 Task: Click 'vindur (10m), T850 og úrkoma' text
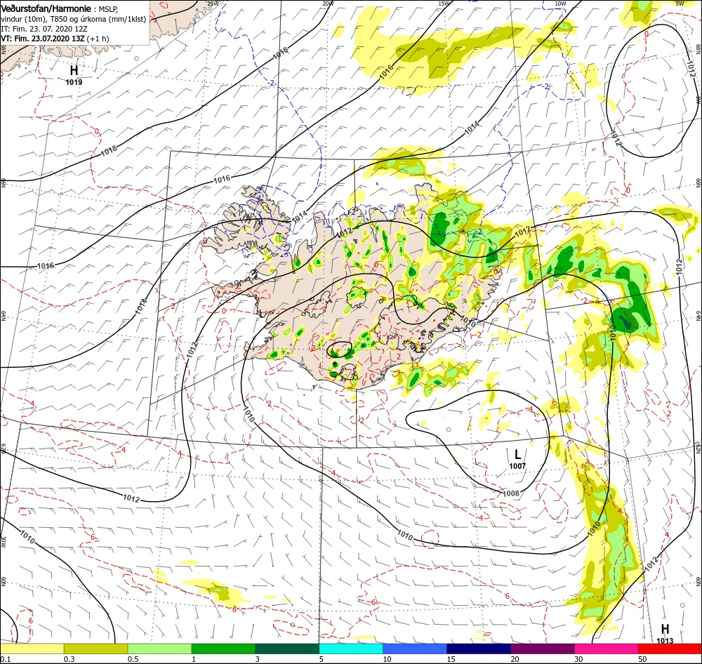[x=53, y=19]
